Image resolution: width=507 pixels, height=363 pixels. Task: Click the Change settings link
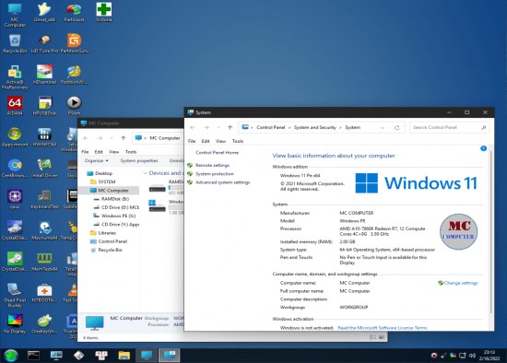(460, 283)
